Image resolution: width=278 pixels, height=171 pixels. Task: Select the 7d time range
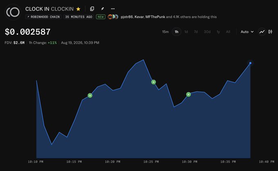pos(196,32)
